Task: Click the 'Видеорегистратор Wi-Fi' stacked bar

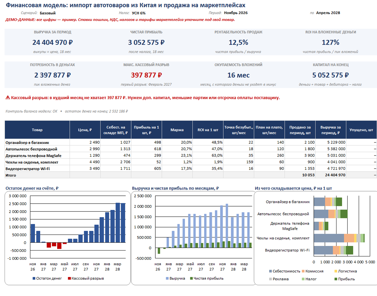Action: [333, 250]
